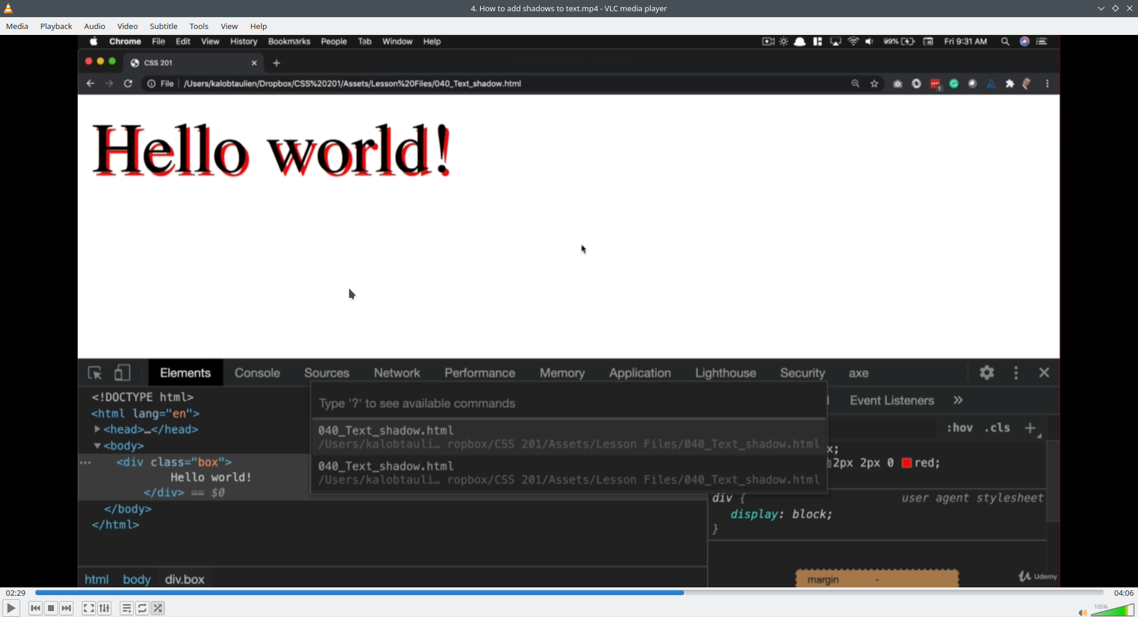Open Chrome's Bookmarks menu in the video
This screenshot has width=1138, height=617.
289,41
